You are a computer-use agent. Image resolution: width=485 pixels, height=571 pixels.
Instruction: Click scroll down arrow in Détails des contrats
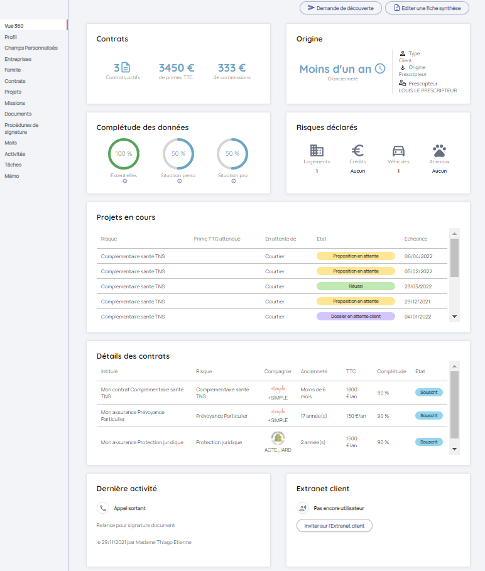point(455,449)
